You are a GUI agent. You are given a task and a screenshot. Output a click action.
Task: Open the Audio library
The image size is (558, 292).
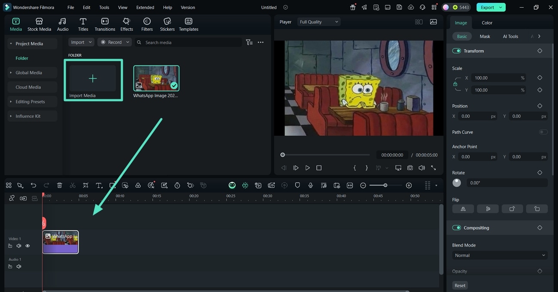pyautogui.click(x=63, y=24)
